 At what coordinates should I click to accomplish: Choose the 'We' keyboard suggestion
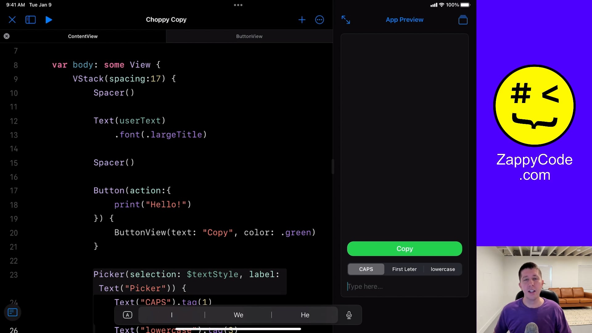(x=238, y=315)
